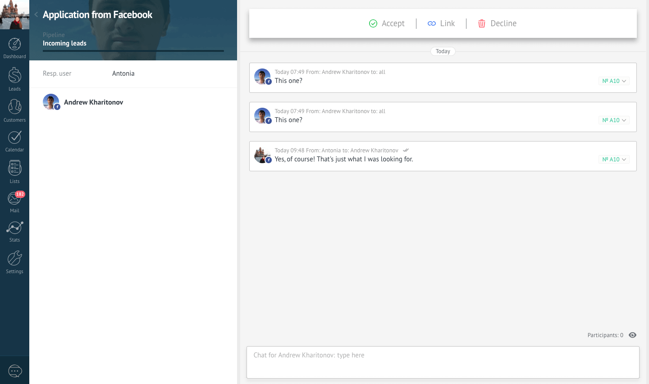Expand № A10 dropdown on 'Yes, of course!' message
This screenshot has height=384, width=649.
click(x=614, y=160)
